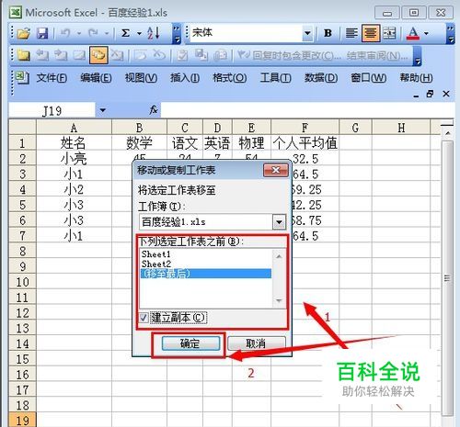Align text left
460x427 pixels.
coord(351,33)
